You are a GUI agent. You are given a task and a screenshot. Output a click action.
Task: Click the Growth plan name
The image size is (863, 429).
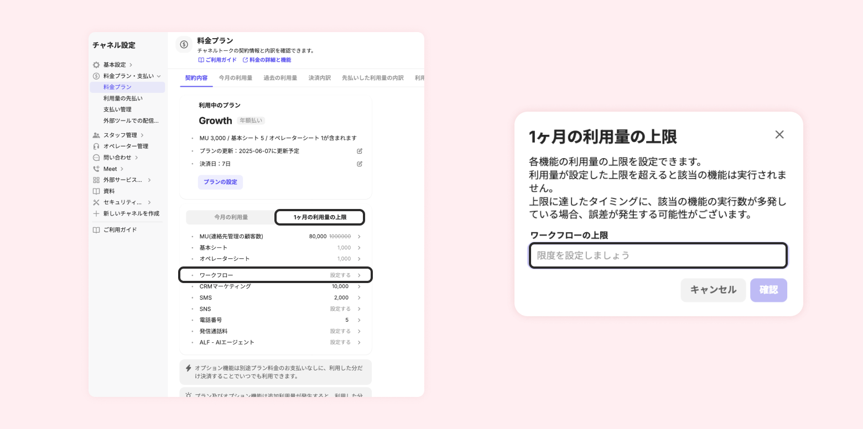(215, 121)
